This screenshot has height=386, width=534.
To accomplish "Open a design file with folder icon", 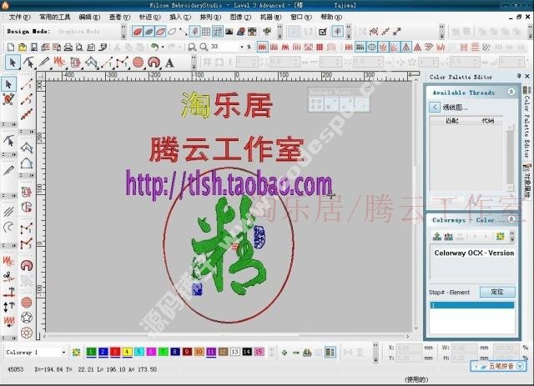I will [23, 47].
